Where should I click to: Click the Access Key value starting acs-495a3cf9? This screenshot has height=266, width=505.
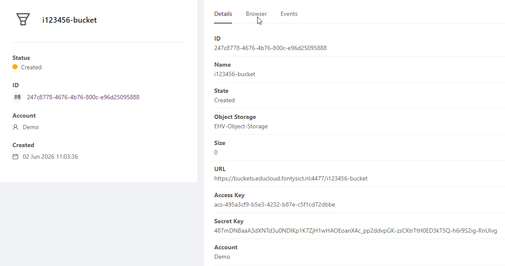tap(274, 204)
